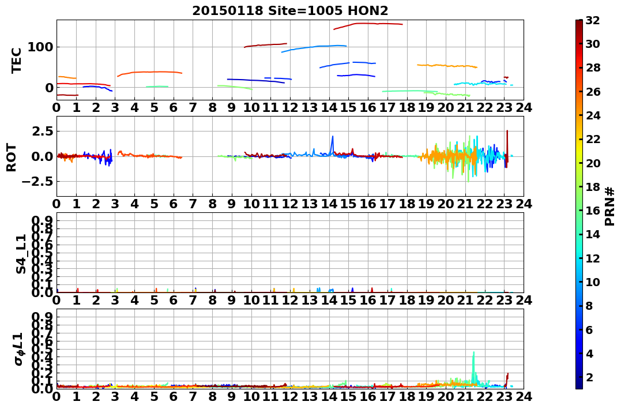621x409 pixels.
Task: Click colorbar tick value 26
Action: point(593,92)
